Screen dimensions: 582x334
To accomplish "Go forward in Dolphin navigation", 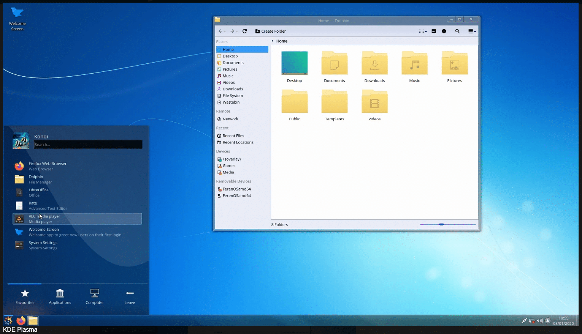I will pos(232,31).
